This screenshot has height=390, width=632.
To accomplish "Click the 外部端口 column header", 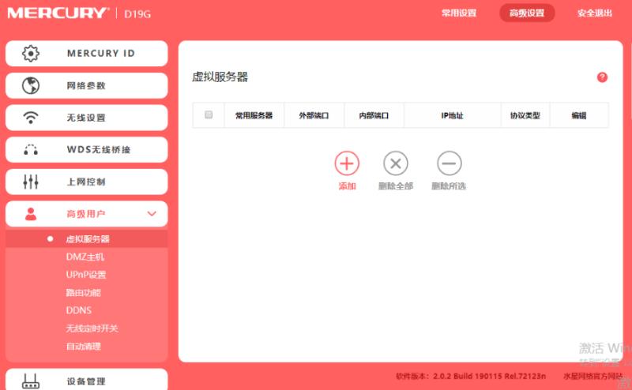I will click(x=314, y=115).
